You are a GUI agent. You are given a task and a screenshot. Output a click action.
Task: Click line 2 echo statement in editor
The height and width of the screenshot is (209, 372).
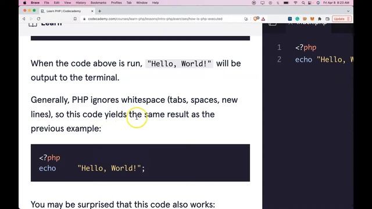324,59
